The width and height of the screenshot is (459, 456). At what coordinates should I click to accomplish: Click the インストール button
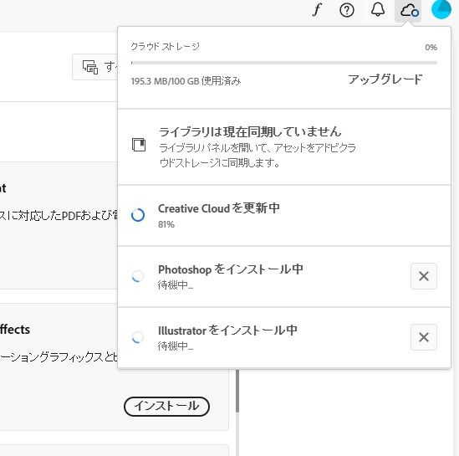(x=167, y=406)
